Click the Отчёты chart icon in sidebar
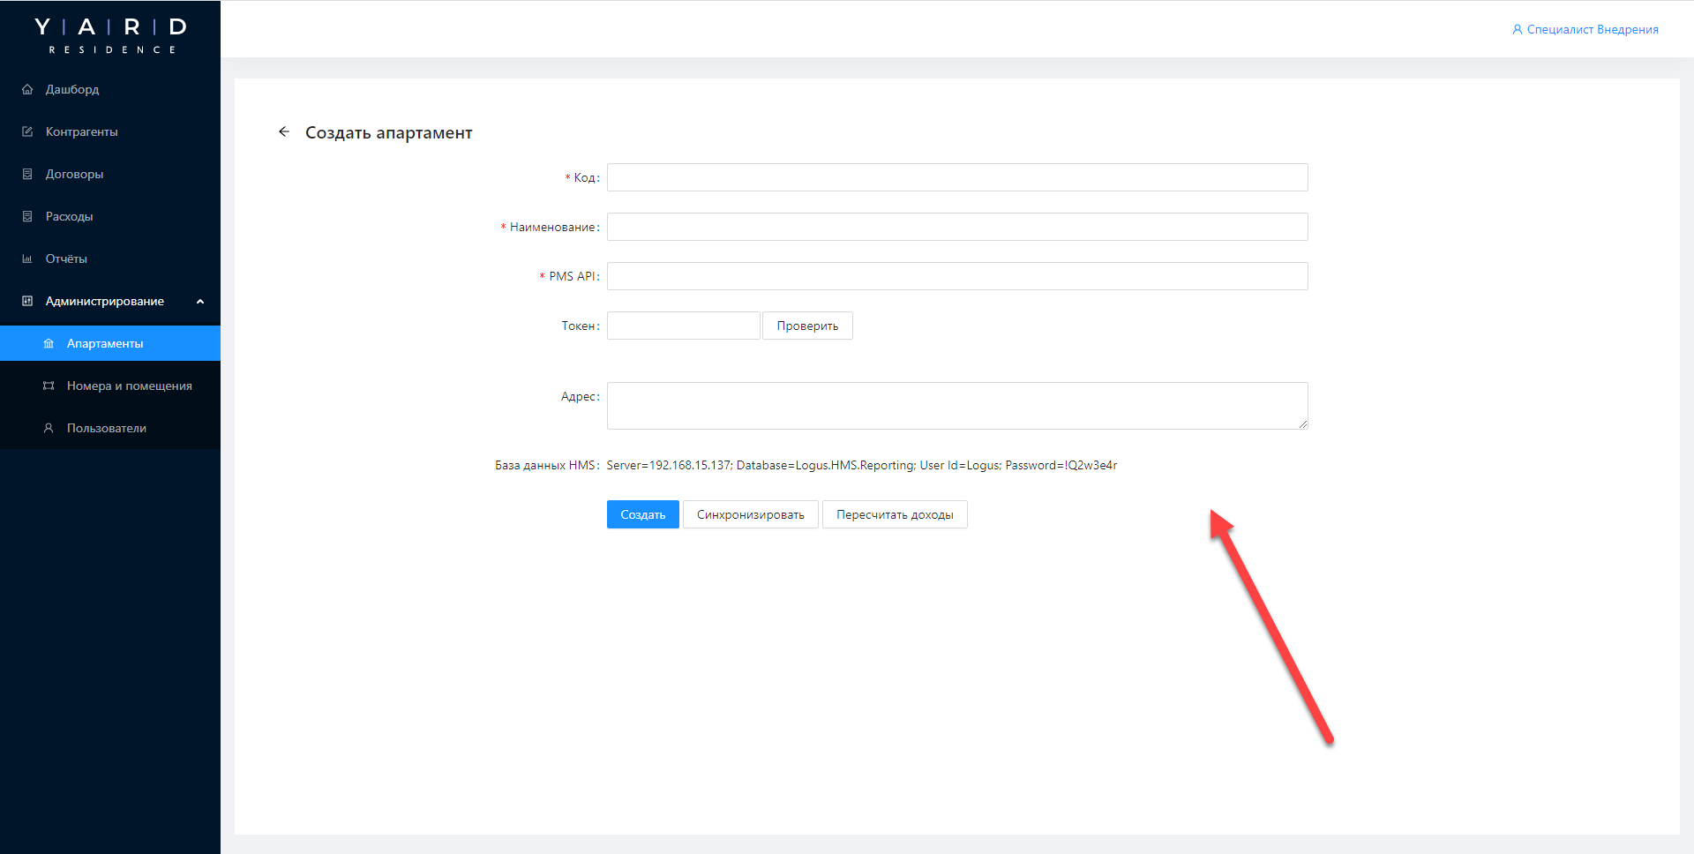The image size is (1694, 854). [27, 258]
